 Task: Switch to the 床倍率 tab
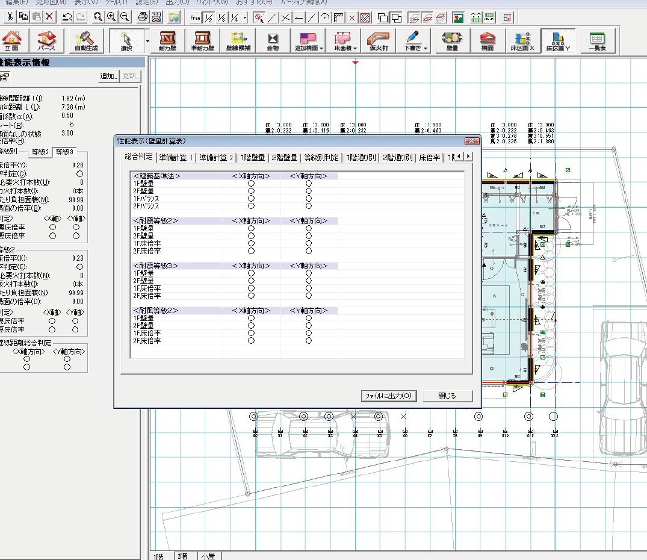click(x=430, y=158)
